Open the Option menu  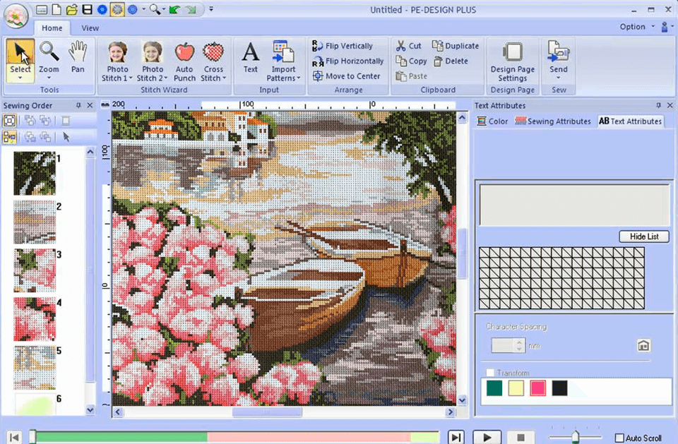634,26
